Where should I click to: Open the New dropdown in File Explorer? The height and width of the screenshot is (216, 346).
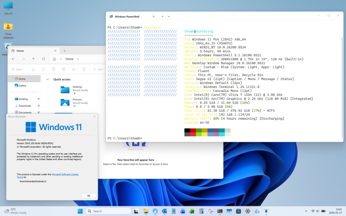coord(18,69)
